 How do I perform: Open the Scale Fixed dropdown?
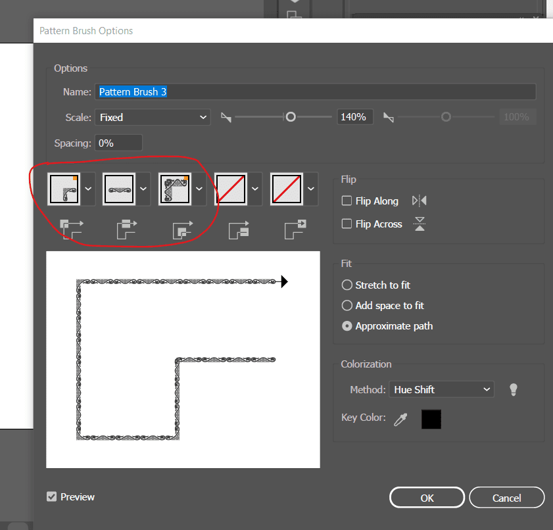coord(153,117)
